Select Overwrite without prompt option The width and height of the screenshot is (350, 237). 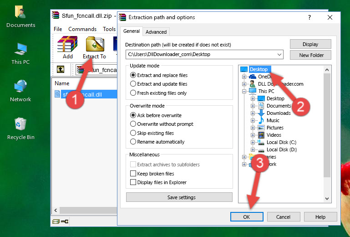click(x=133, y=124)
